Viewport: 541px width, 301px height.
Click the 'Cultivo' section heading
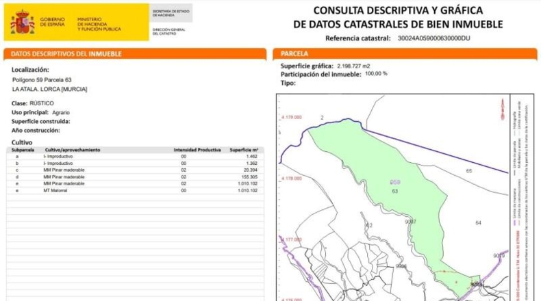pyautogui.click(x=22, y=142)
